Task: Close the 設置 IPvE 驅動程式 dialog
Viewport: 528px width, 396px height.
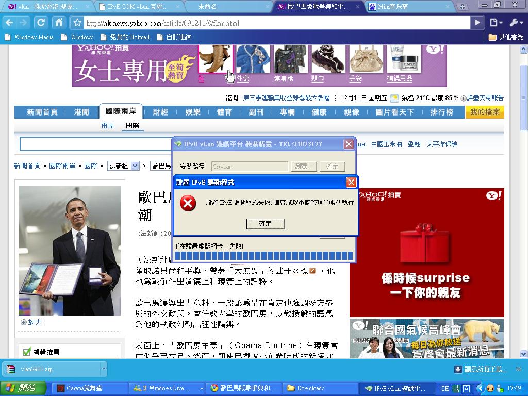Action: point(351,182)
